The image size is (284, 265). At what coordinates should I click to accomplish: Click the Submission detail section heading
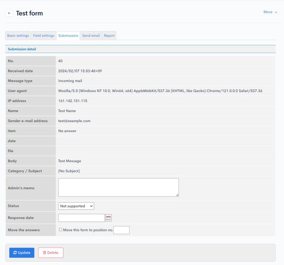(x=22, y=49)
